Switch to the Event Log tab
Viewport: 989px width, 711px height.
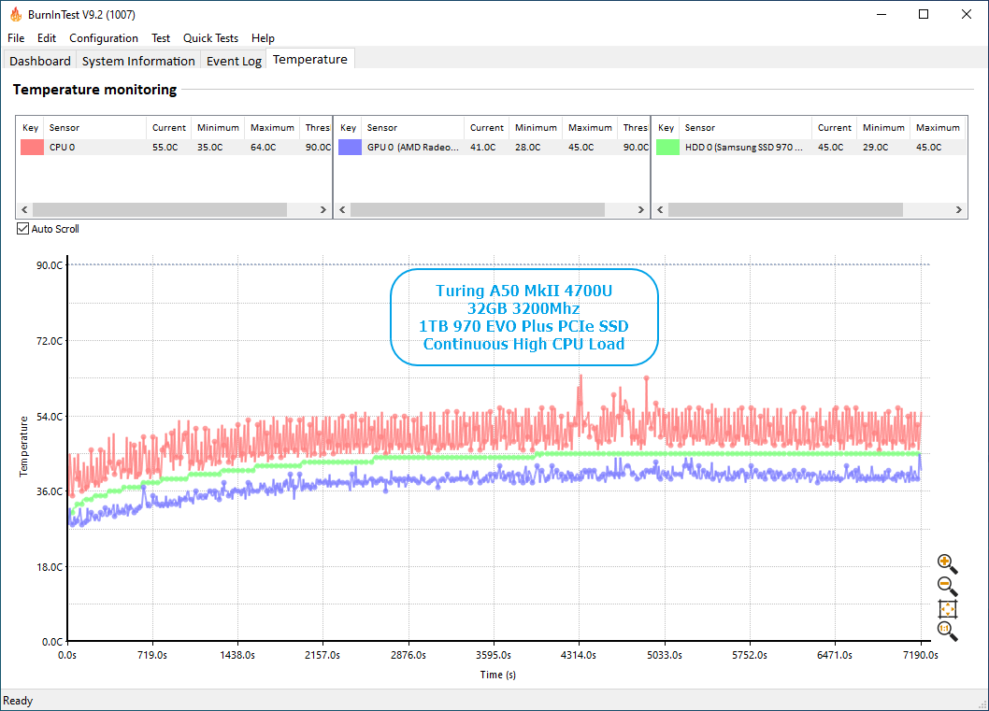[x=234, y=61]
